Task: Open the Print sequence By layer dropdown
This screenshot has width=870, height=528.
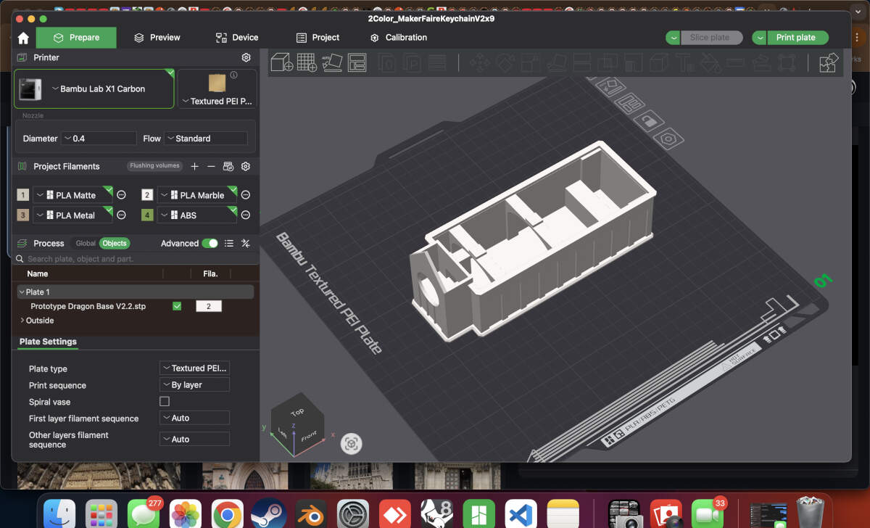Action: 194,385
